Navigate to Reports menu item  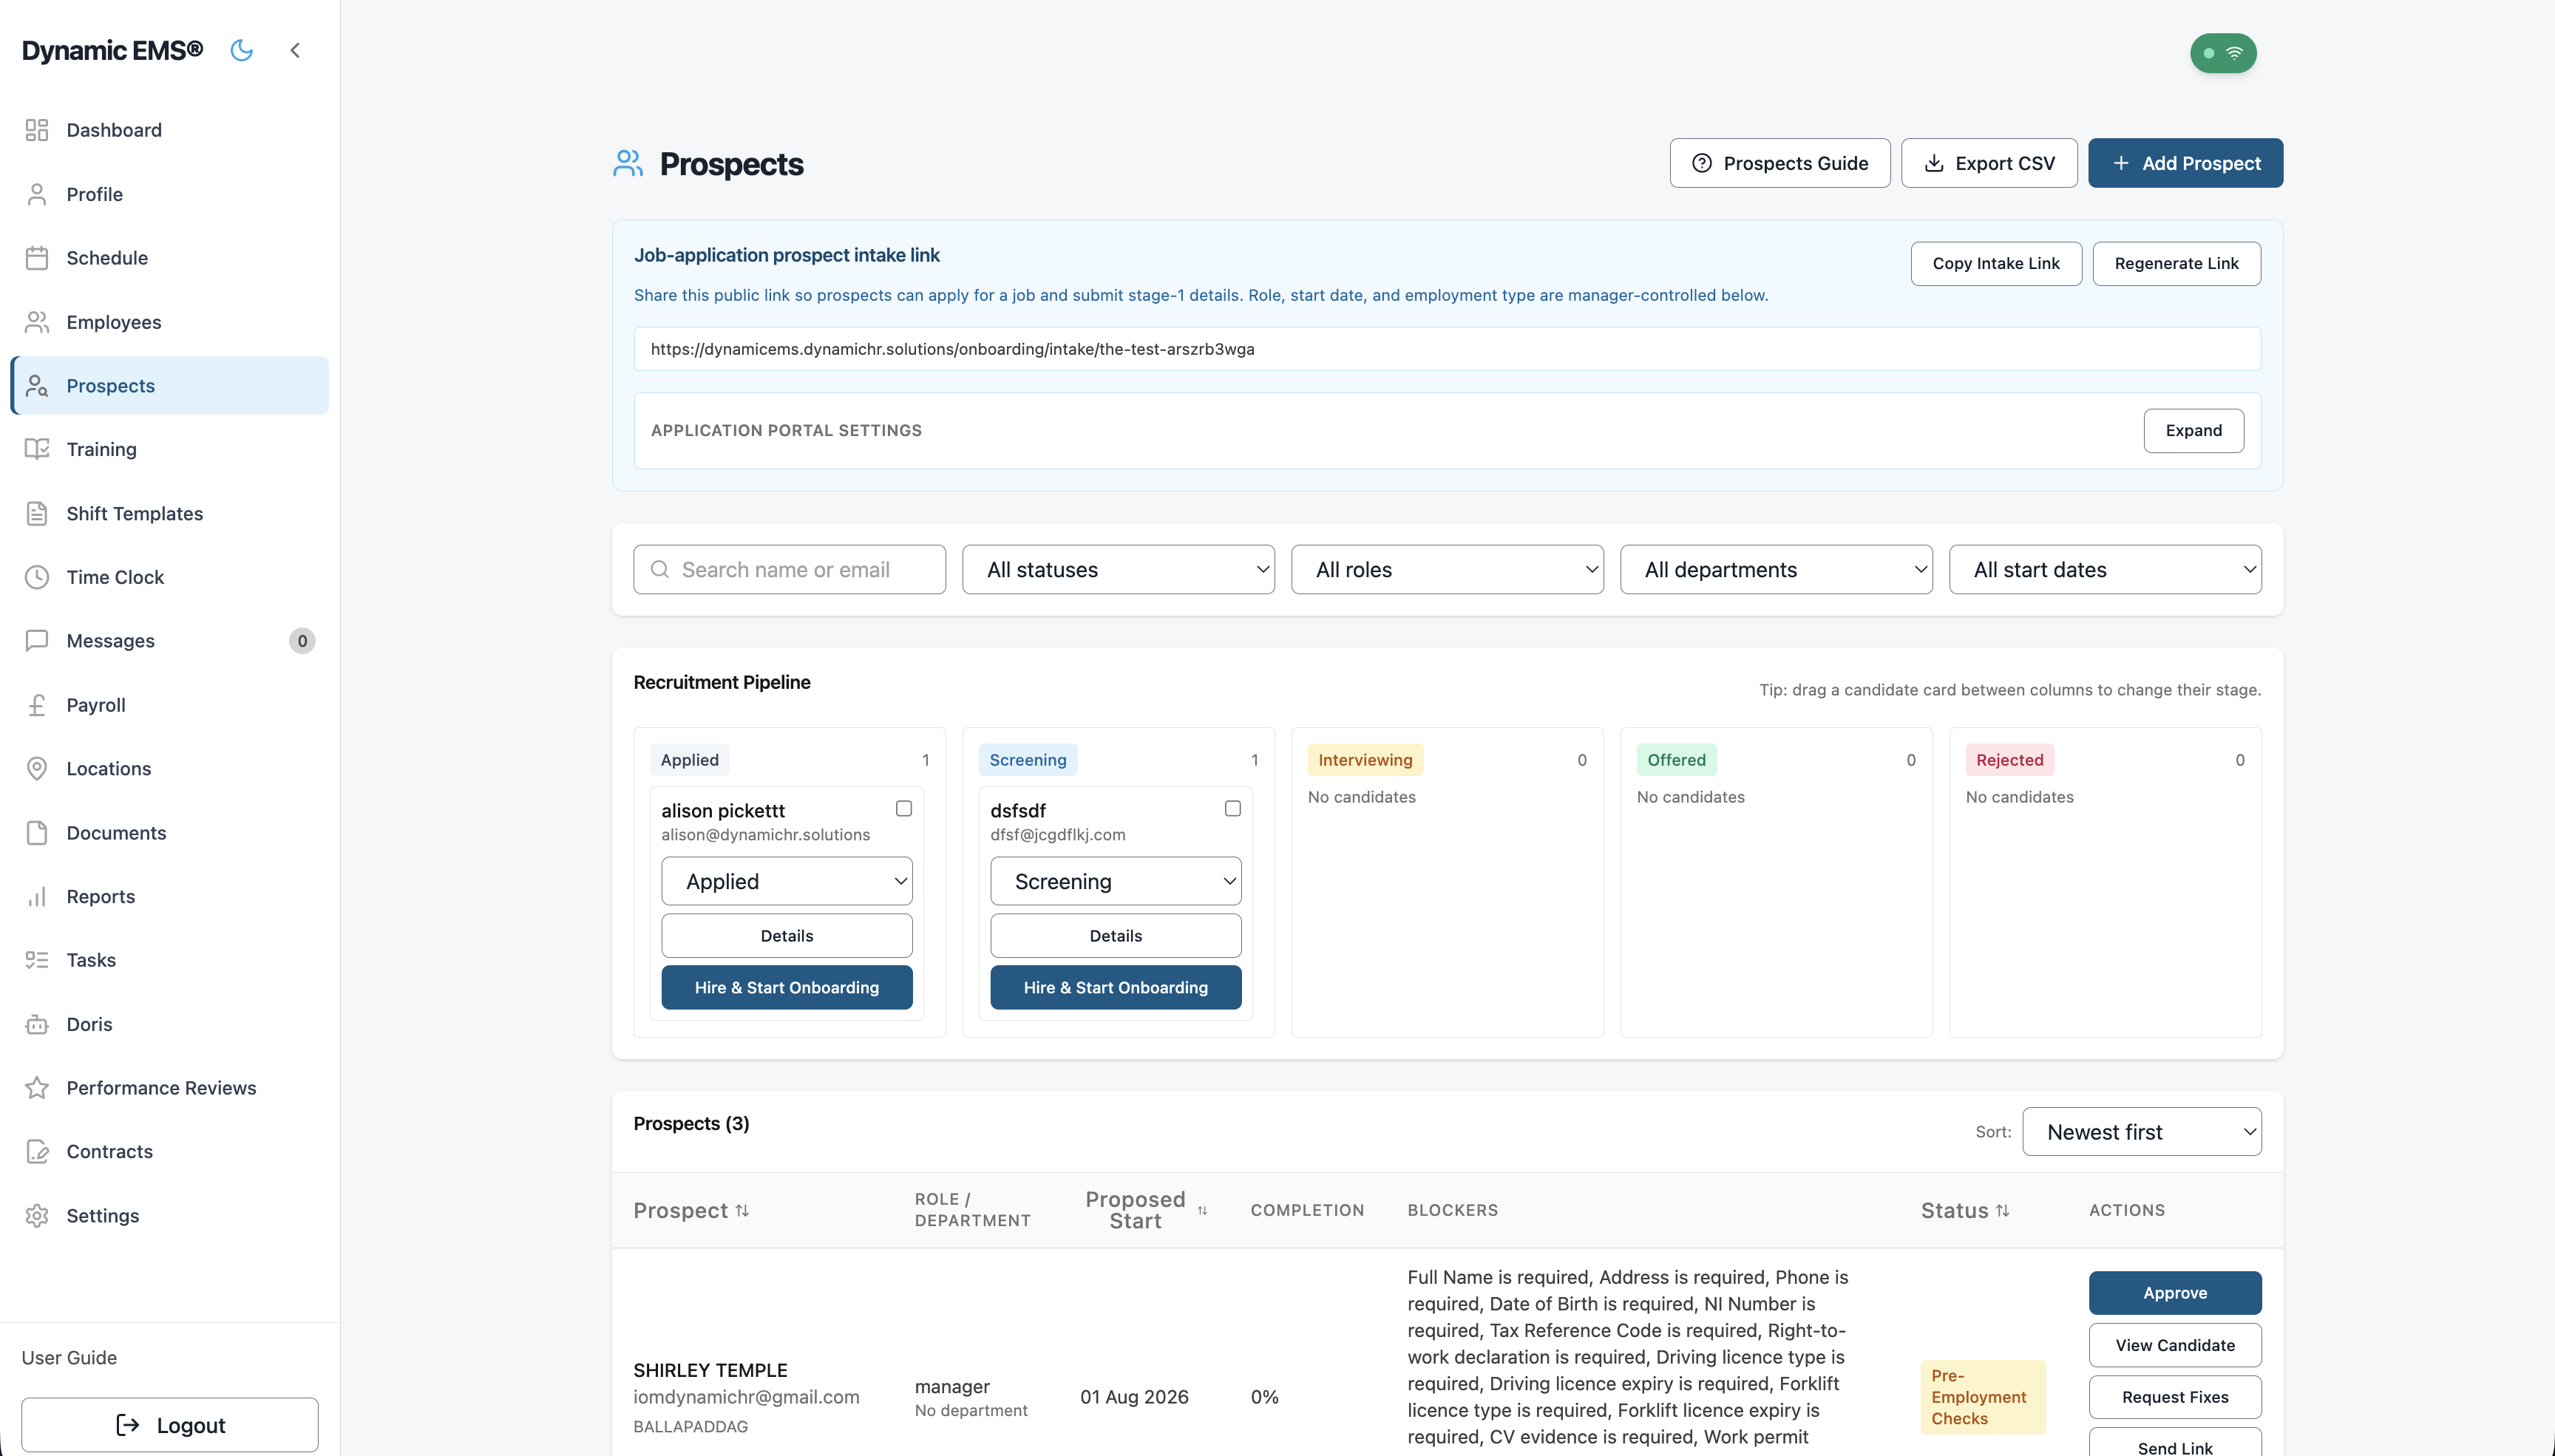(x=170, y=897)
